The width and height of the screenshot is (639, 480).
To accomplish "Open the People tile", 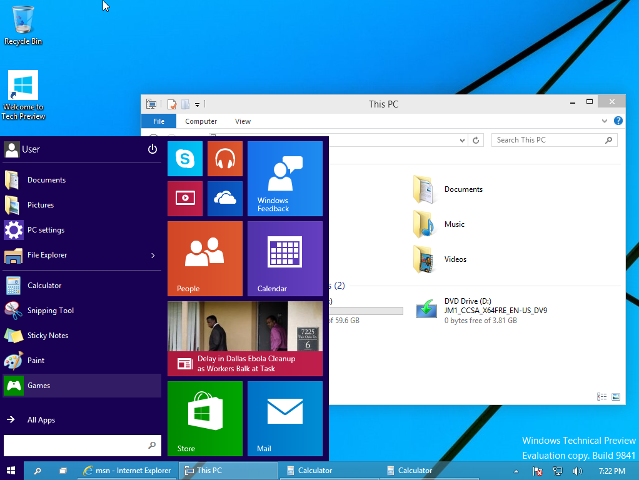I will [x=205, y=259].
